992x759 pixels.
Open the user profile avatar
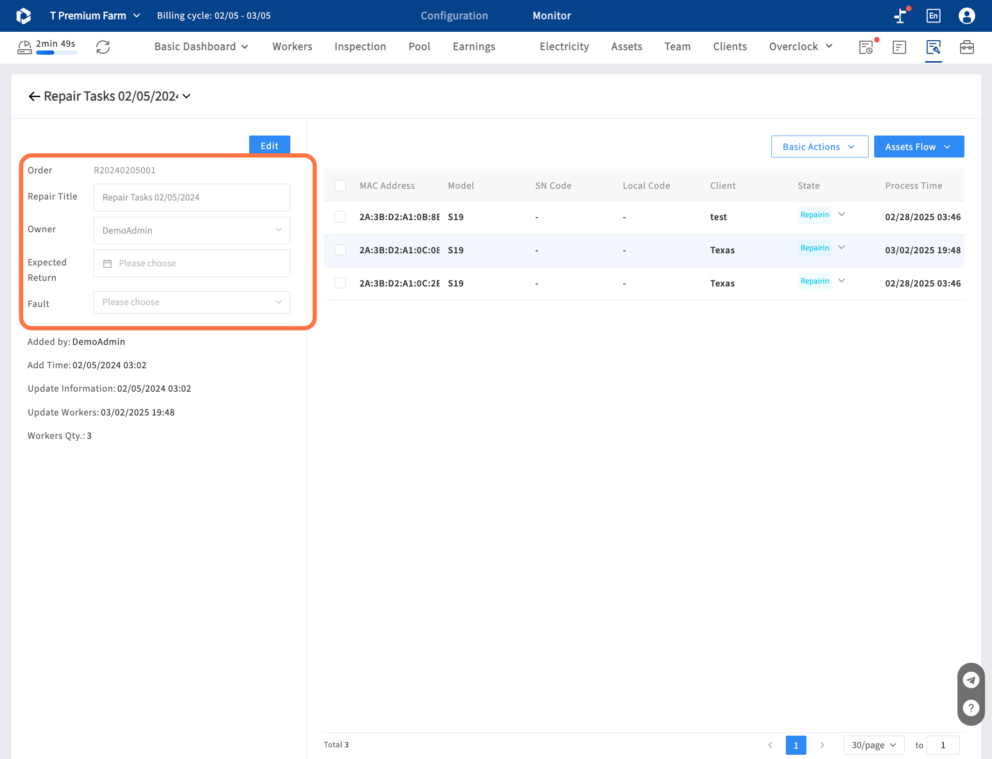(967, 16)
